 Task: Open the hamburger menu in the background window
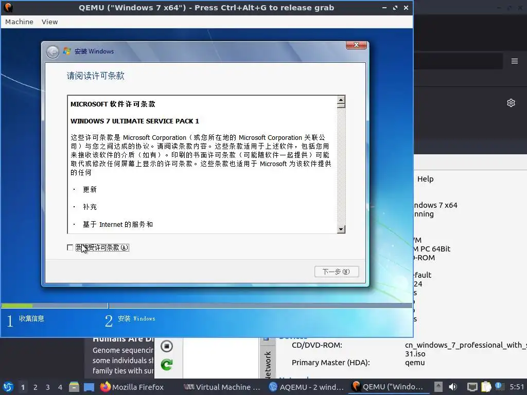pyautogui.click(x=515, y=61)
